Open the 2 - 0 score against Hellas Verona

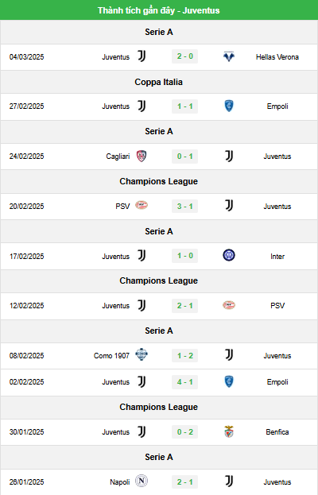pyautogui.click(x=184, y=56)
